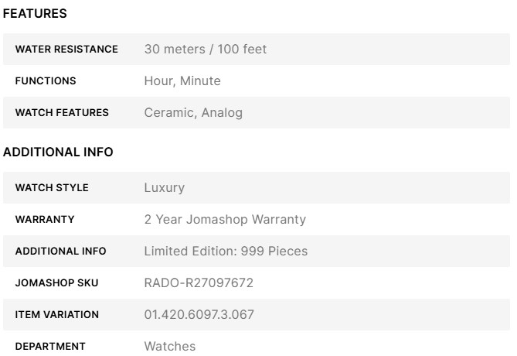Click the FUNCTIONS row label
Viewport: 517px width, 356px height.
click(x=46, y=81)
